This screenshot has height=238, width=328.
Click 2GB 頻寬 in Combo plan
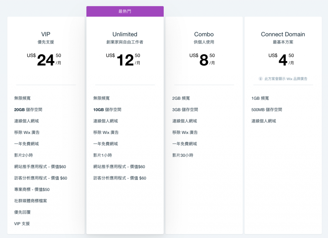click(181, 98)
